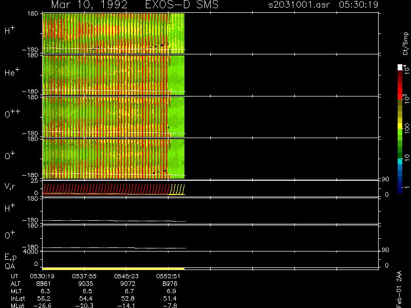Click the '4000' tick label of E,p panel
This screenshot has width=411, height=308.
point(31,252)
